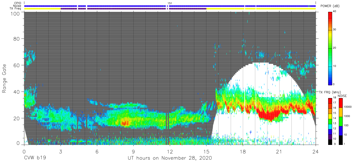355x164 pixels.
Task: Click the orange-red echo patch near hour 8
Action: (125, 123)
